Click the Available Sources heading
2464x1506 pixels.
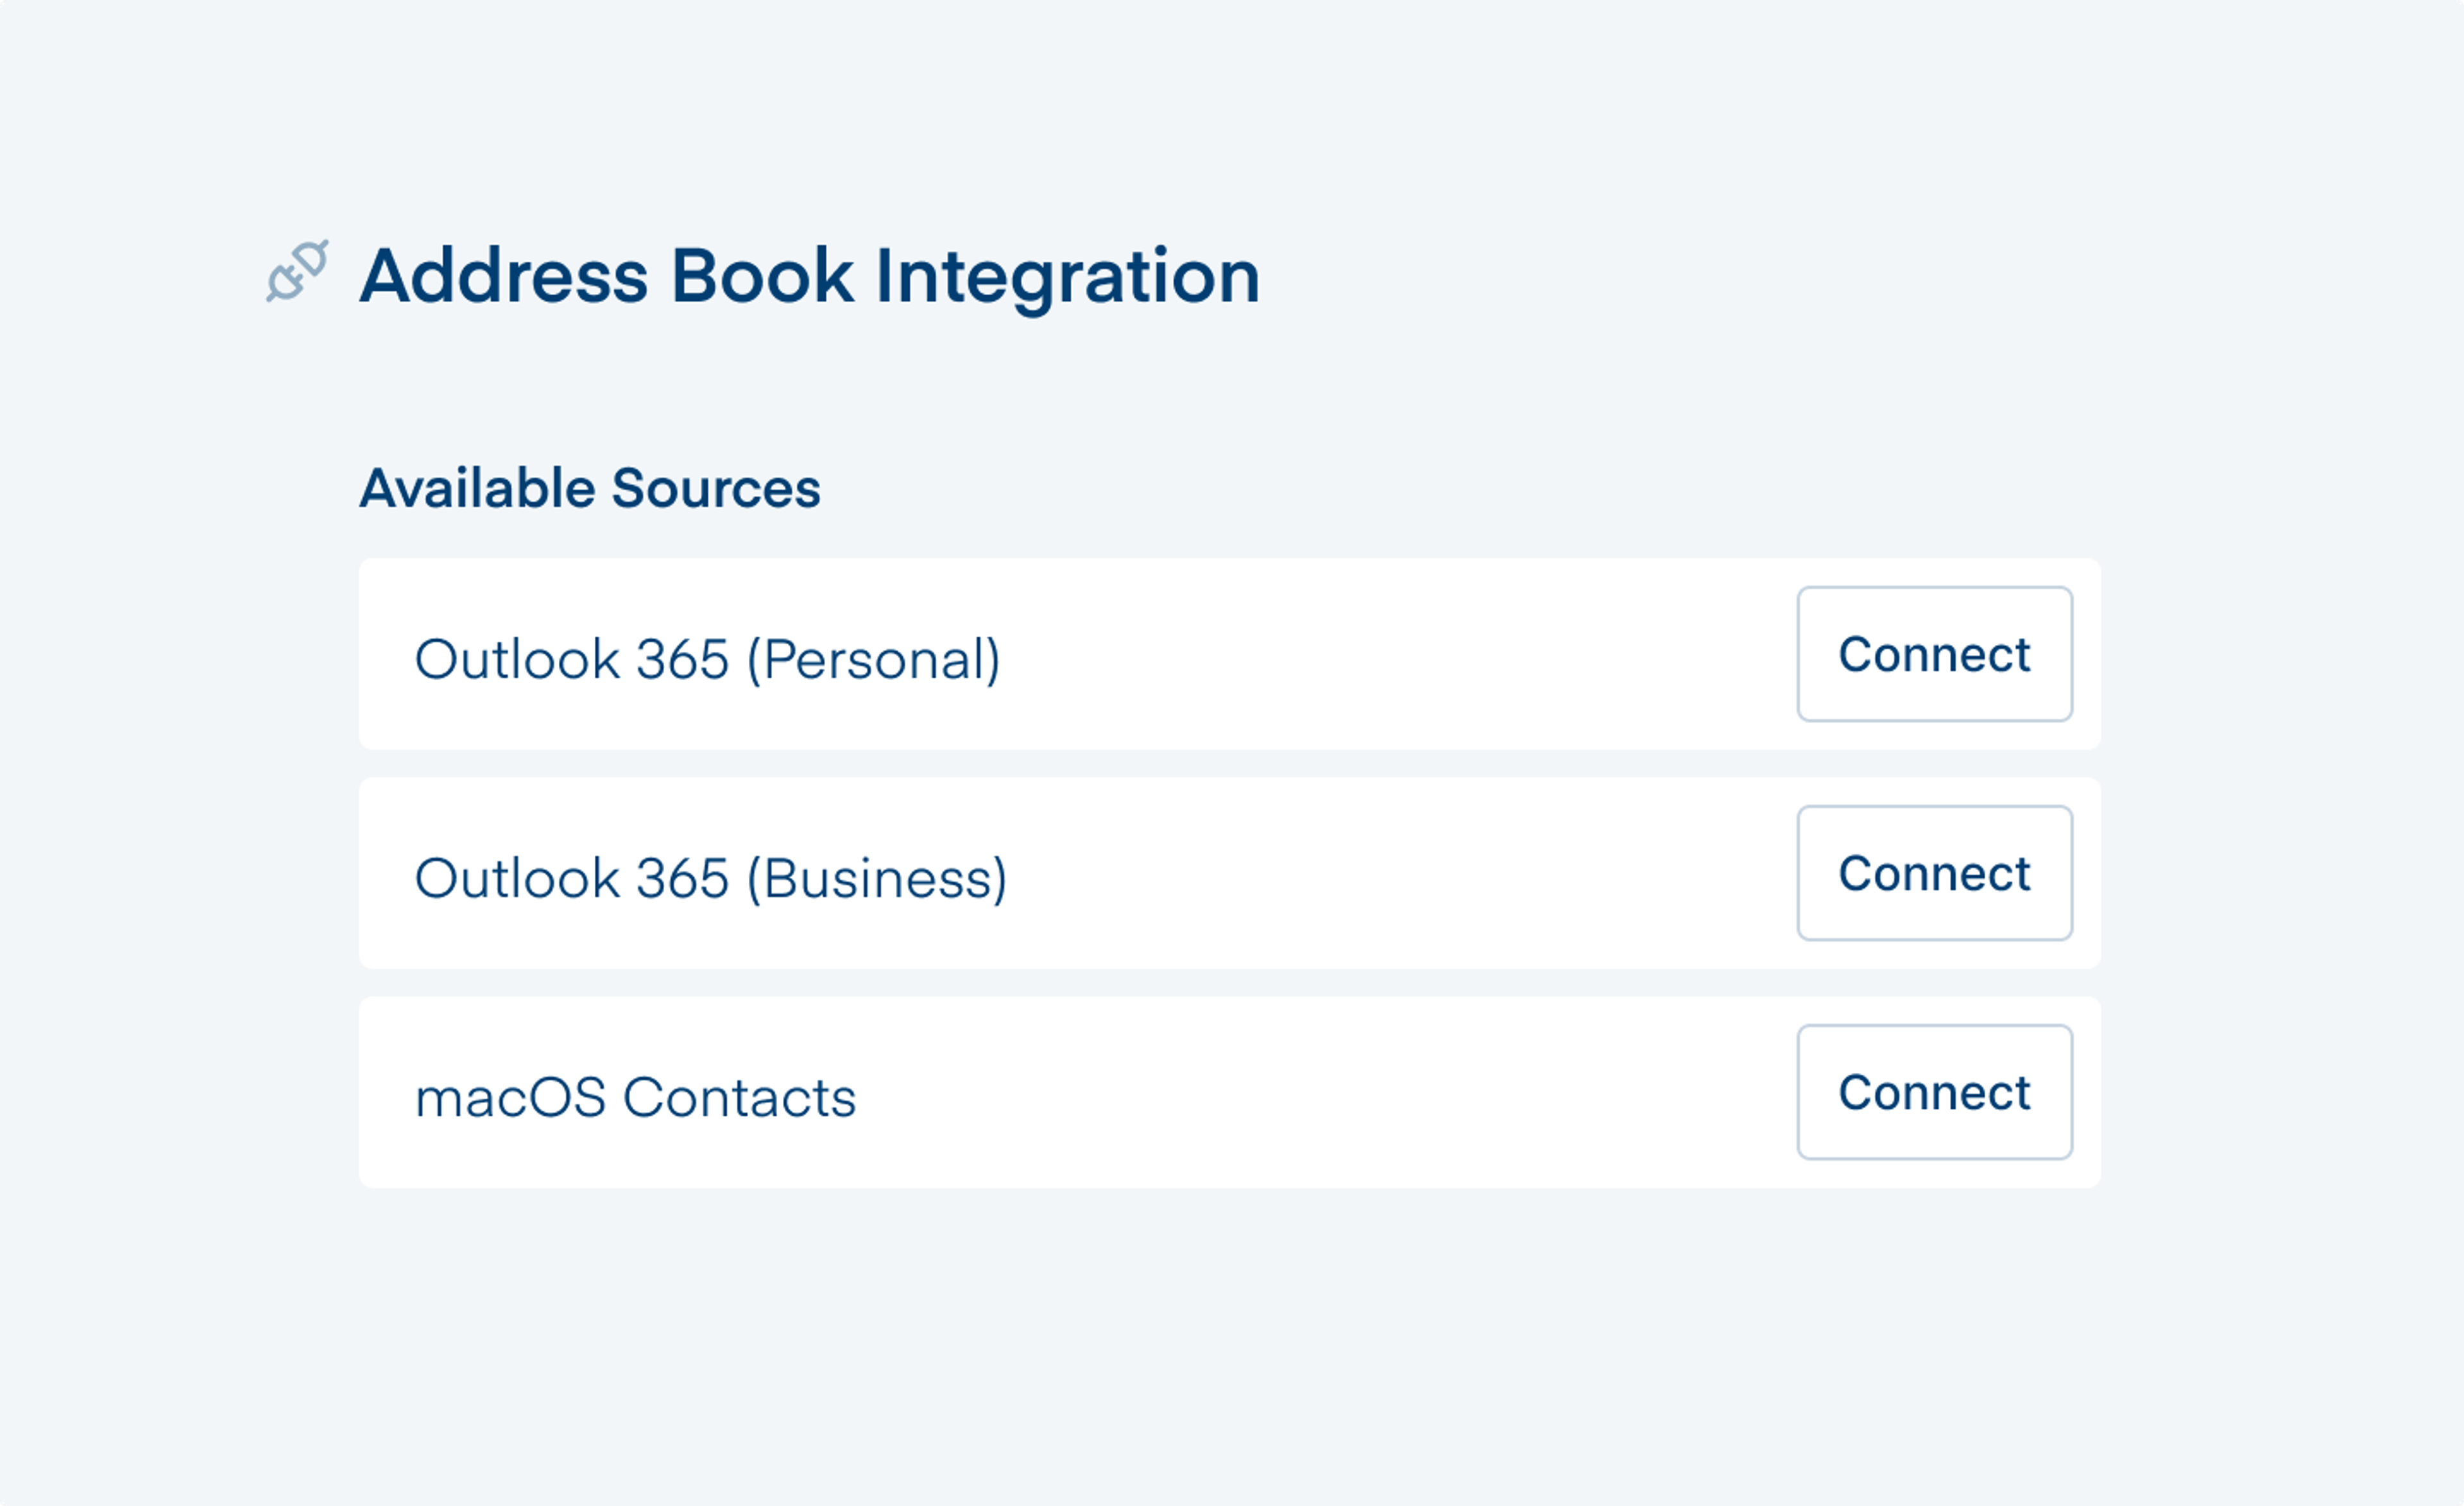coord(589,488)
